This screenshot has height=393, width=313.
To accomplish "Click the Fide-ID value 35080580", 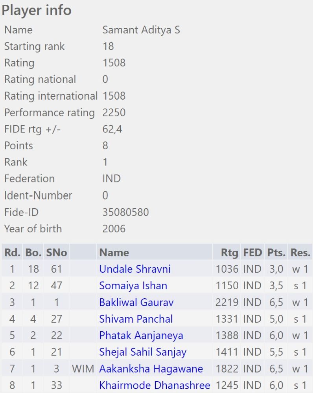I will coord(125,212).
